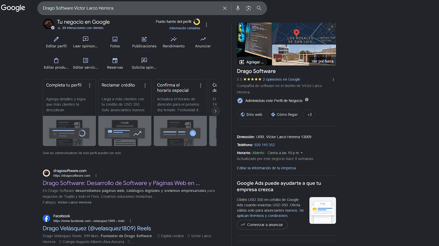Open Información completa link

(x=185, y=28)
